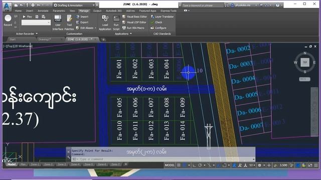321x180 pixels.
Task: Click the Run Script icon
Action: pos(116,22)
